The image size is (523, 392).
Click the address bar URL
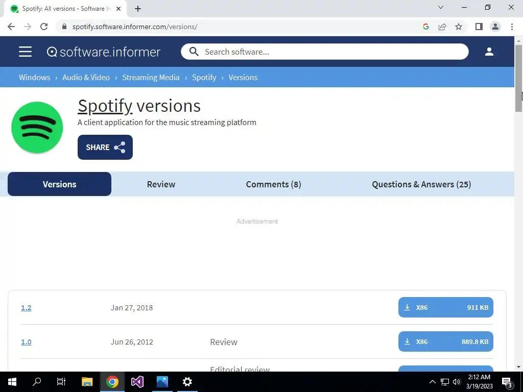click(135, 27)
